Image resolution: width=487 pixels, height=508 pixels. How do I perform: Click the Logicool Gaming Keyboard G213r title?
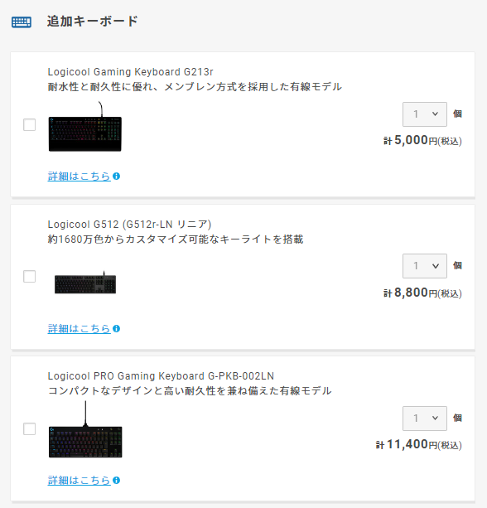coord(131,71)
